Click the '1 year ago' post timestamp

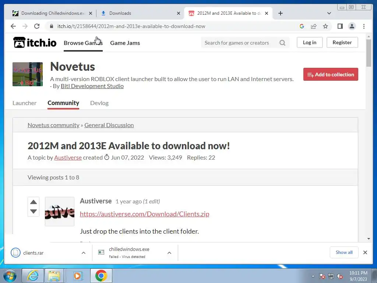pyautogui.click(x=128, y=202)
